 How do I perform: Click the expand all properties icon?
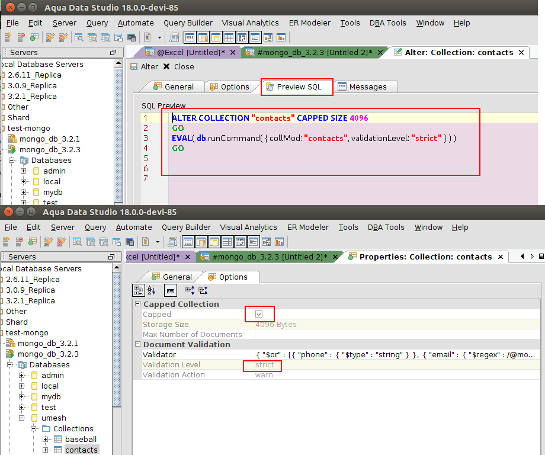click(x=190, y=290)
